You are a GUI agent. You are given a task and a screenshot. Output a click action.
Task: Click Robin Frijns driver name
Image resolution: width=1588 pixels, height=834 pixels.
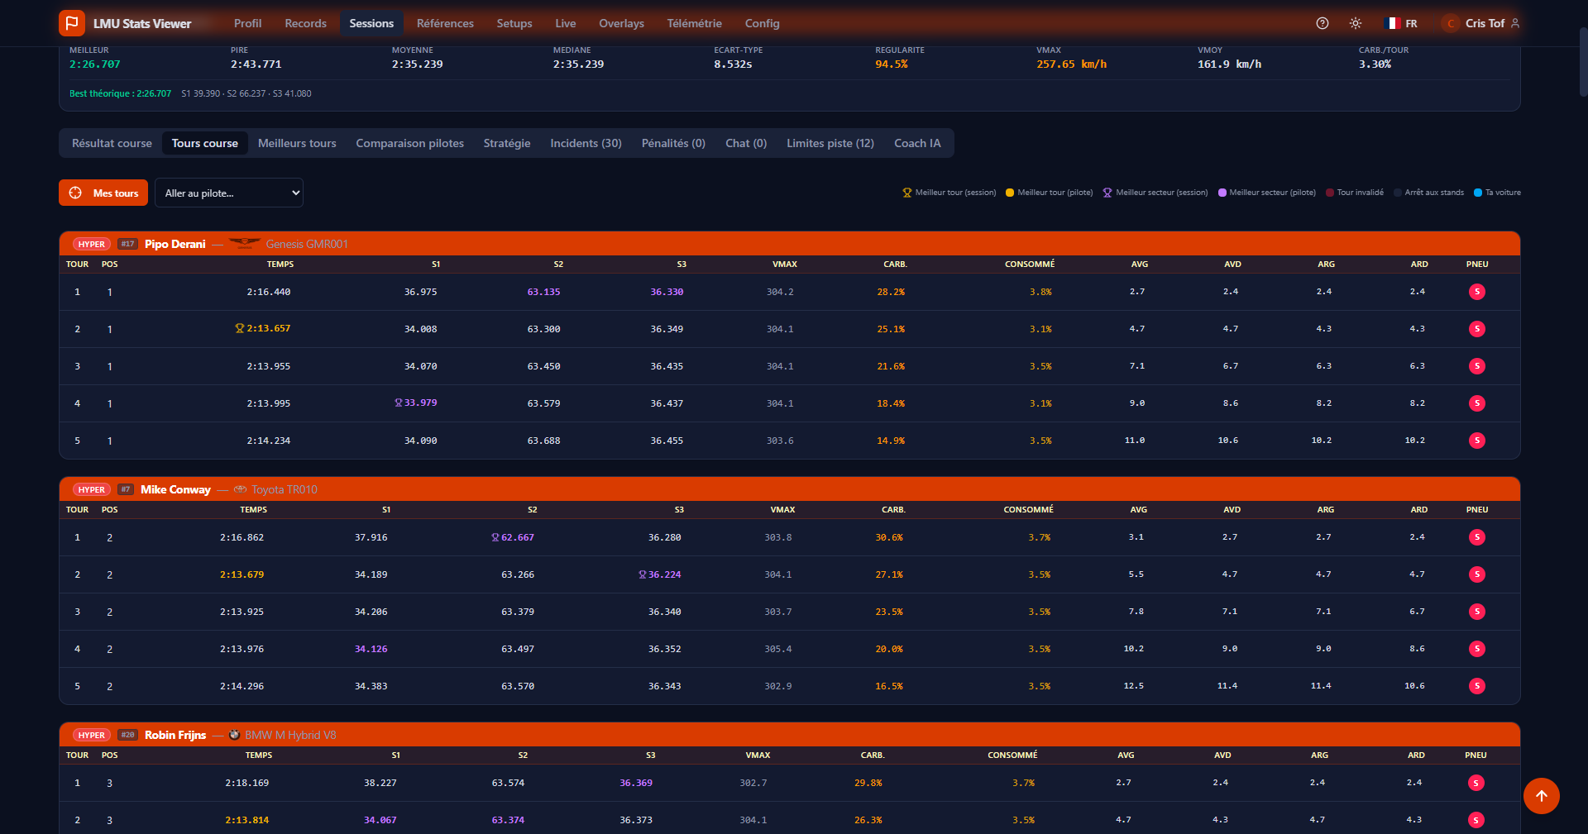[x=175, y=735]
